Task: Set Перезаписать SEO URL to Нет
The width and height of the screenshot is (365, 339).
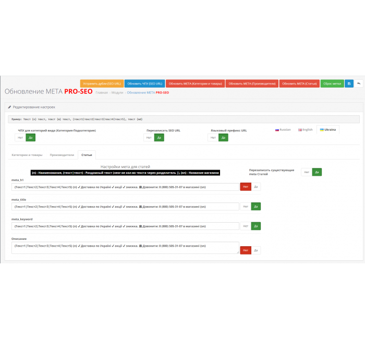Action: point(149,138)
